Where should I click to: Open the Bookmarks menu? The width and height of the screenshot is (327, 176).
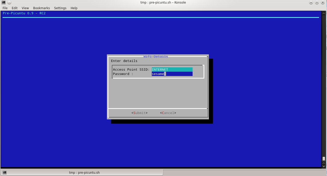[41, 8]
